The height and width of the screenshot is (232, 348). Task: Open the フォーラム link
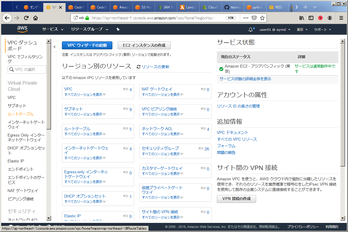click(226, 146)
